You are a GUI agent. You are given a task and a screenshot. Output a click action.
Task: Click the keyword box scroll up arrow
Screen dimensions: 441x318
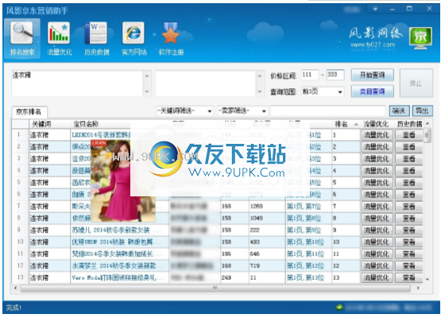[x=147, y=76]
